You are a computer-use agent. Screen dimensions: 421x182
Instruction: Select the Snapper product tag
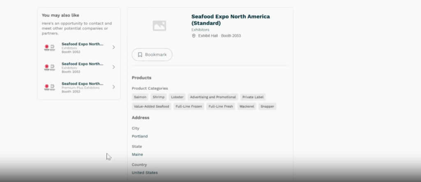[267, 107]
